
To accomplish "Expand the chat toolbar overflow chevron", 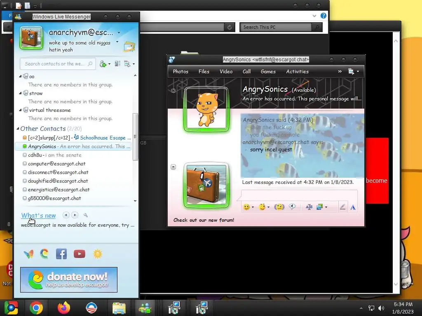I will click(340, 71).
